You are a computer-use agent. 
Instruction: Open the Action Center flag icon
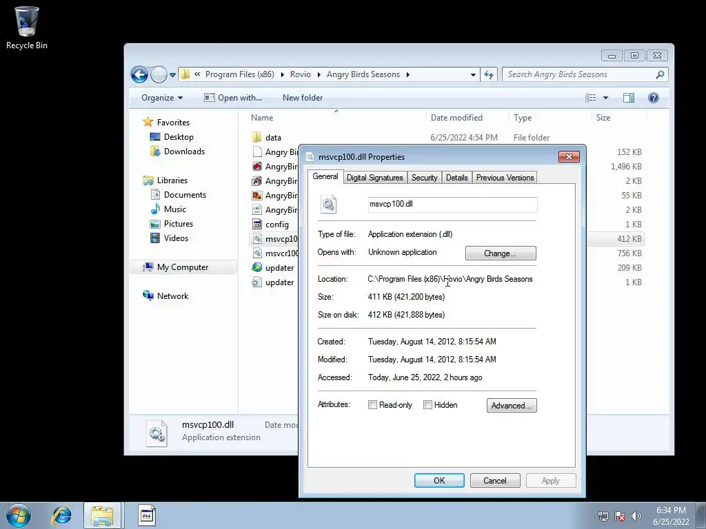tap(620, 516)
